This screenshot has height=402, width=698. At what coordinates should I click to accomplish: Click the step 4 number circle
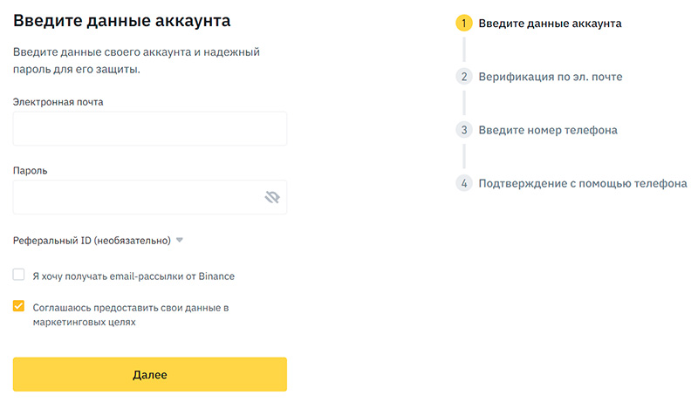tap(464, 183)
